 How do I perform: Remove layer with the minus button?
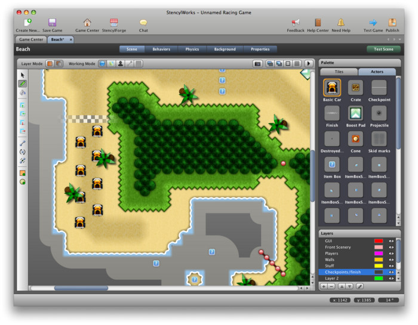[x=331, y=286]
